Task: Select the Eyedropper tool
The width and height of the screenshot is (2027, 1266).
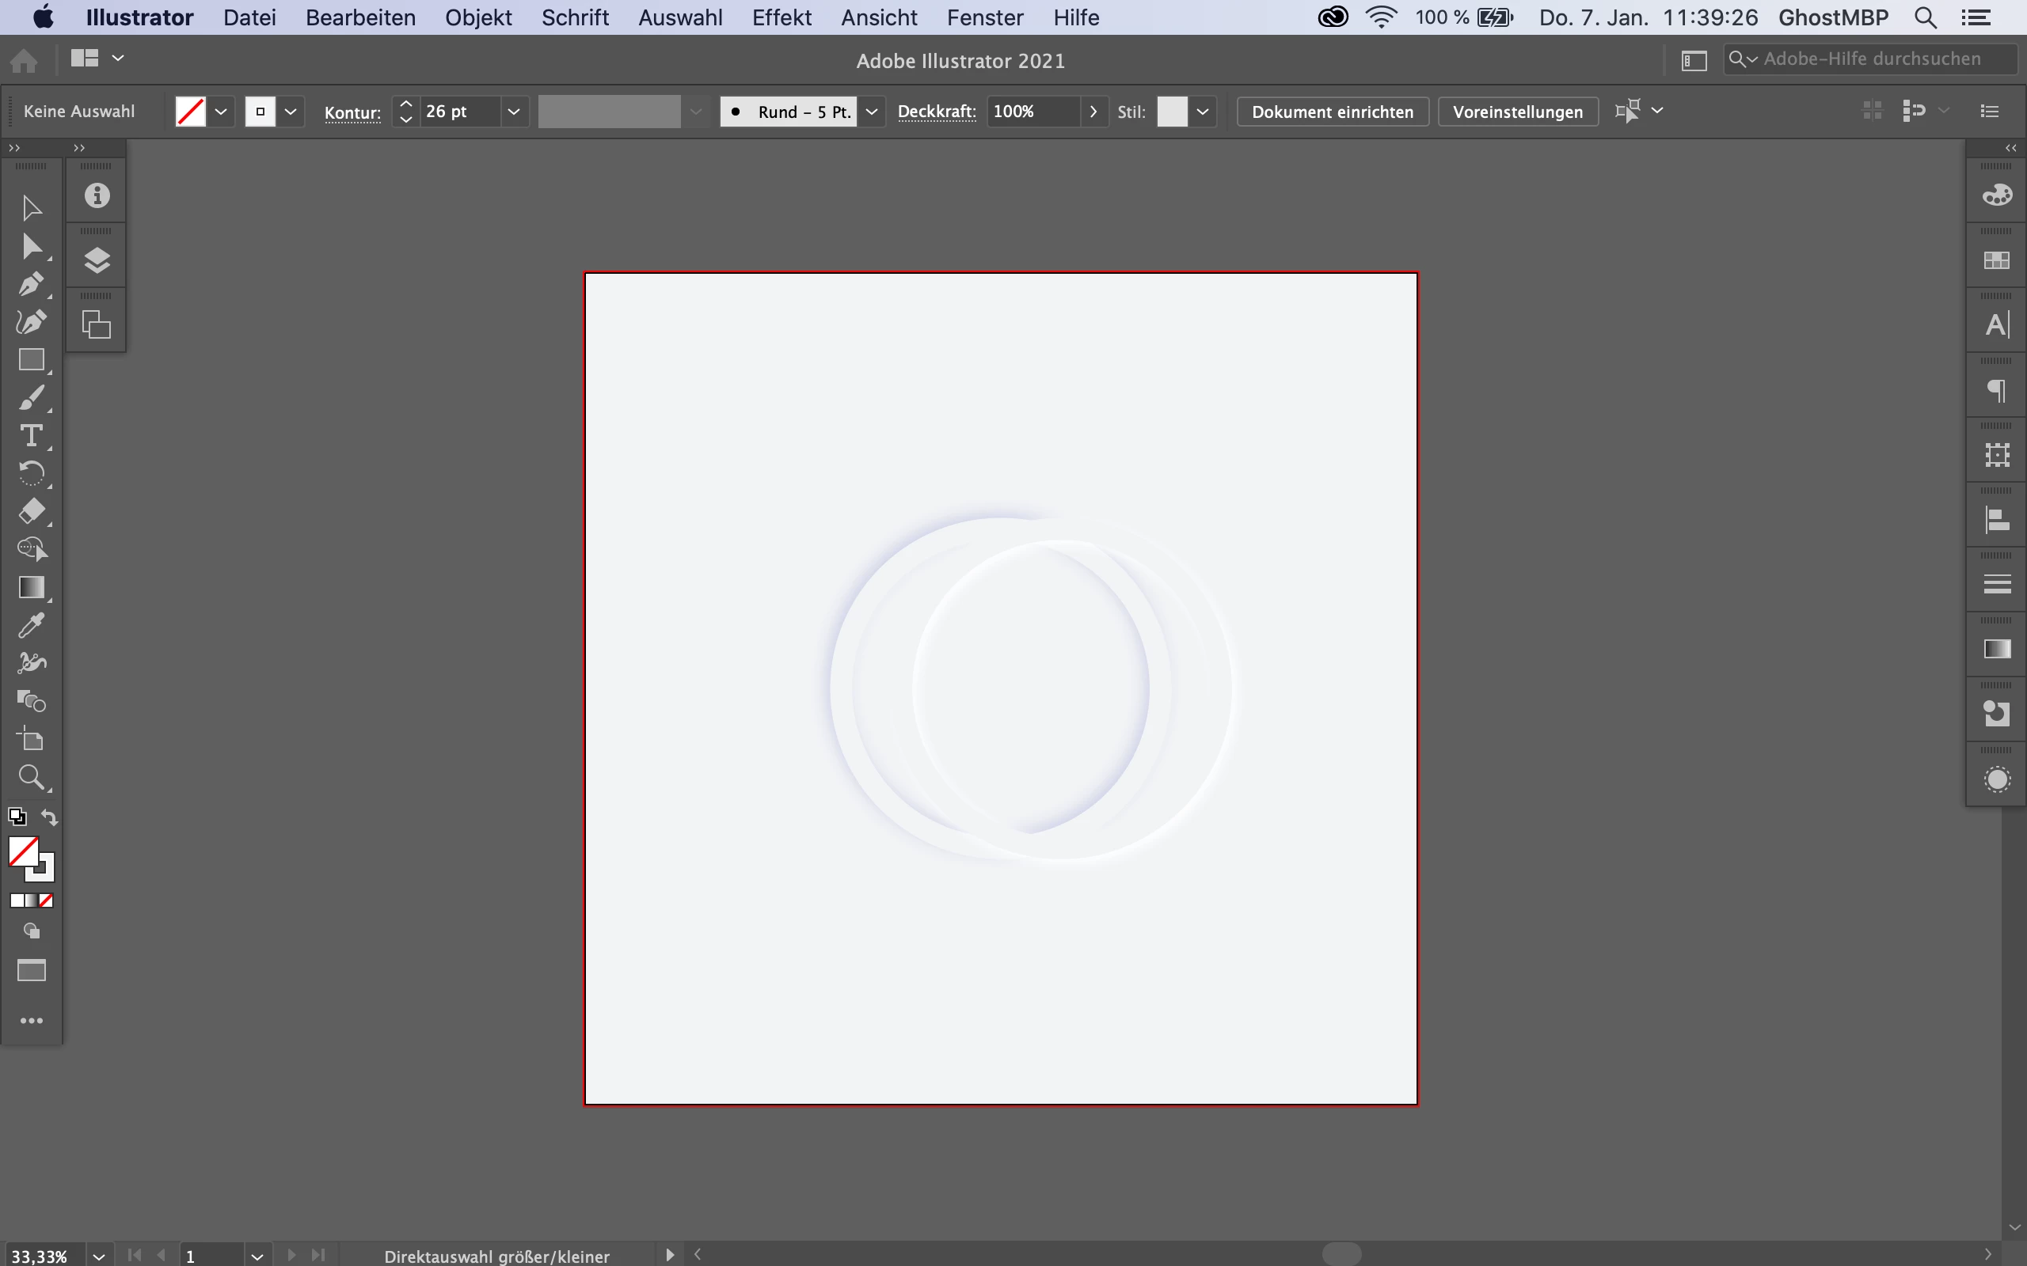Action: 31,625
